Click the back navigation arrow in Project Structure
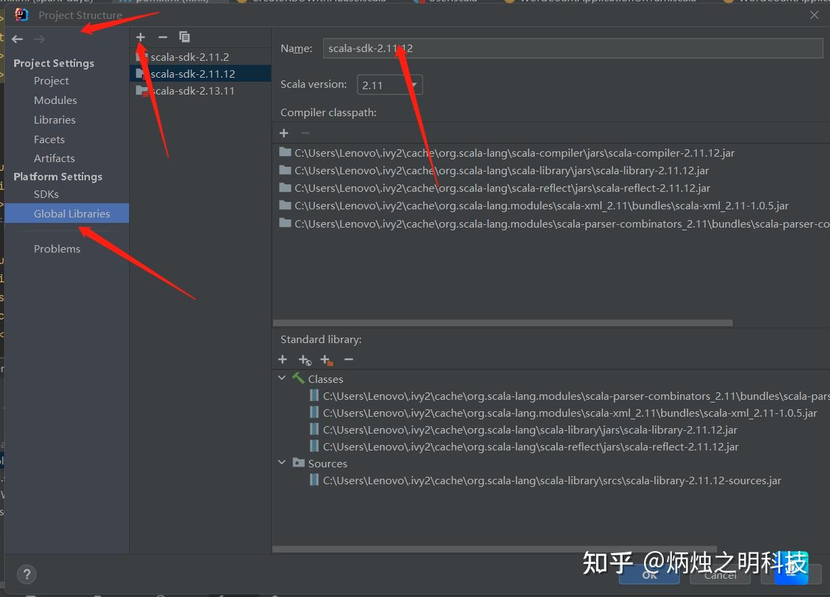Viewport: 830px width, 597px height. [17, 39]
